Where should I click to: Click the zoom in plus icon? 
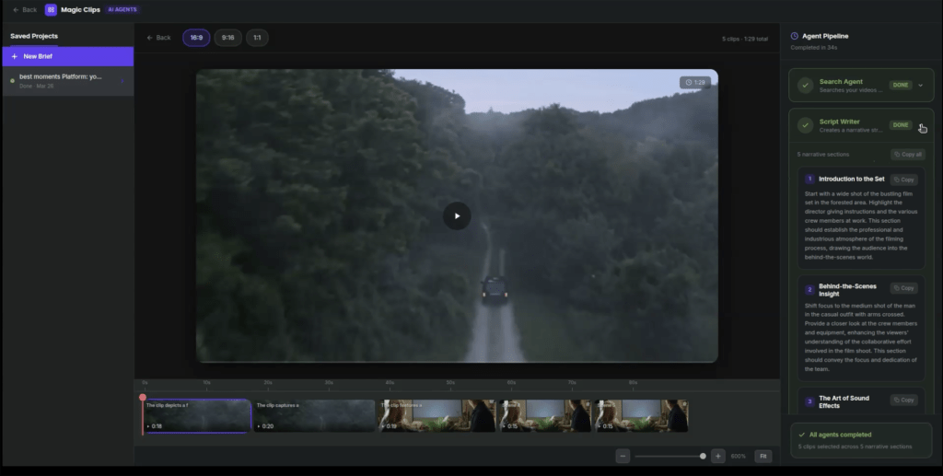pos(718,456)
